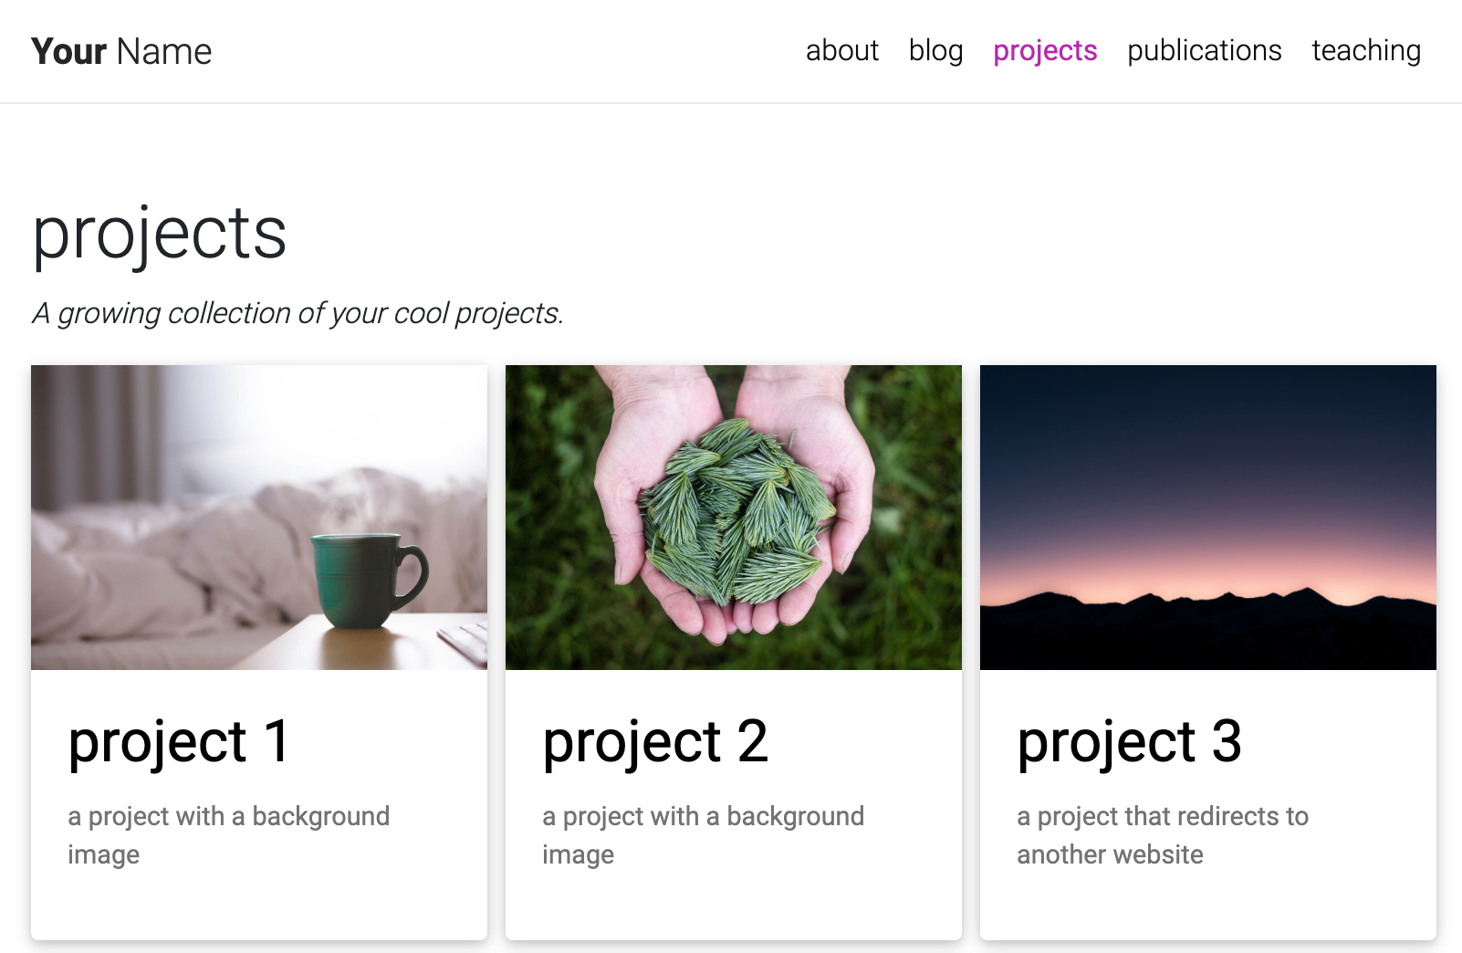This screenshot has height=953, width=1462.
Task: Click the 'project 1' card title
Action: tap(179, 741)
